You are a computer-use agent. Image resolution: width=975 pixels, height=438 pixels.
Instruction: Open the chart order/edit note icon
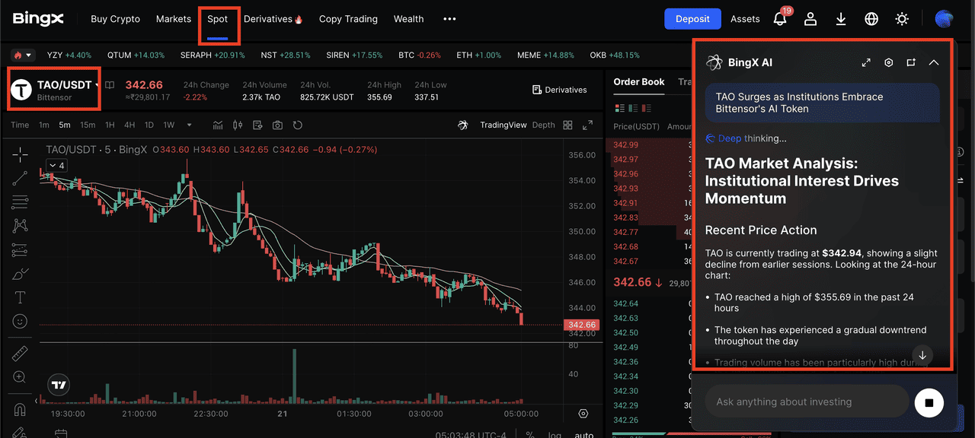pyautogui.click(x=257, y=125)
